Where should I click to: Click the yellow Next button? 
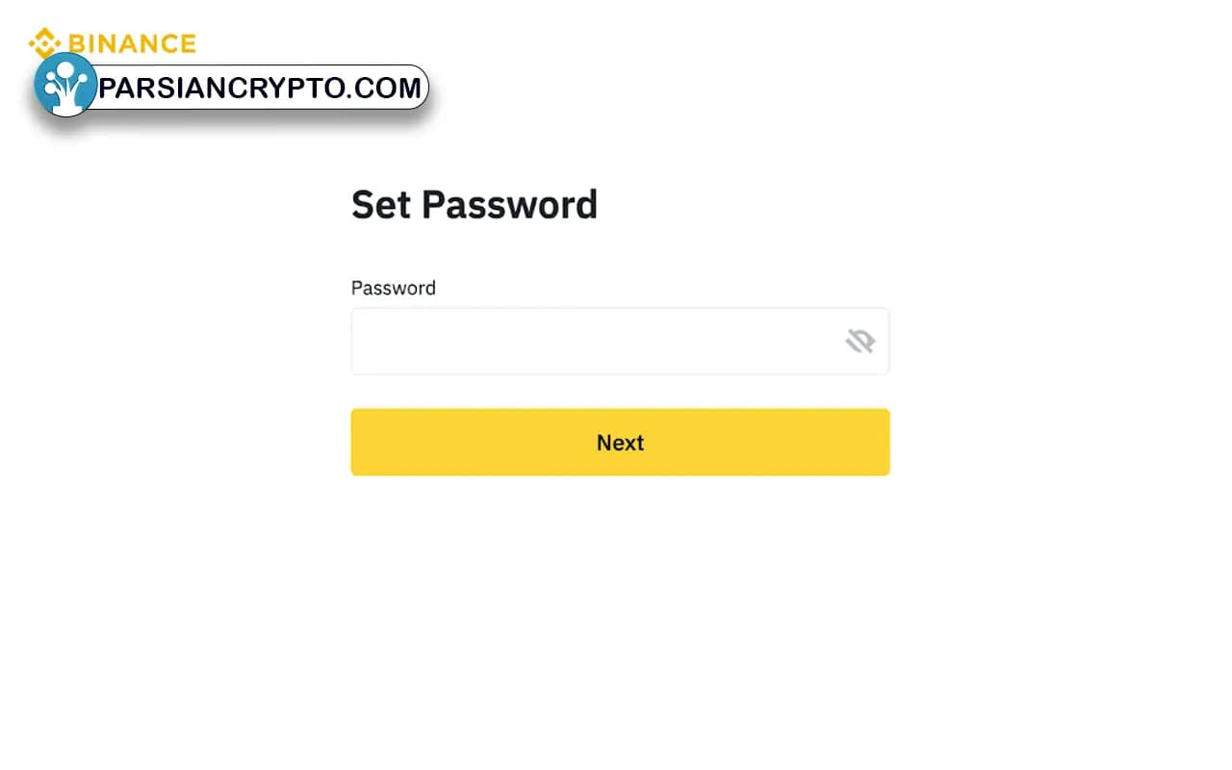coord(620,442)
